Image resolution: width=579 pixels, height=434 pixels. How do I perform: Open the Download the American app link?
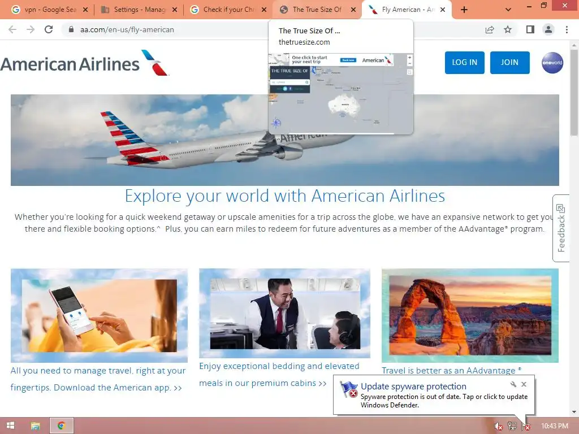coord(98,379)
